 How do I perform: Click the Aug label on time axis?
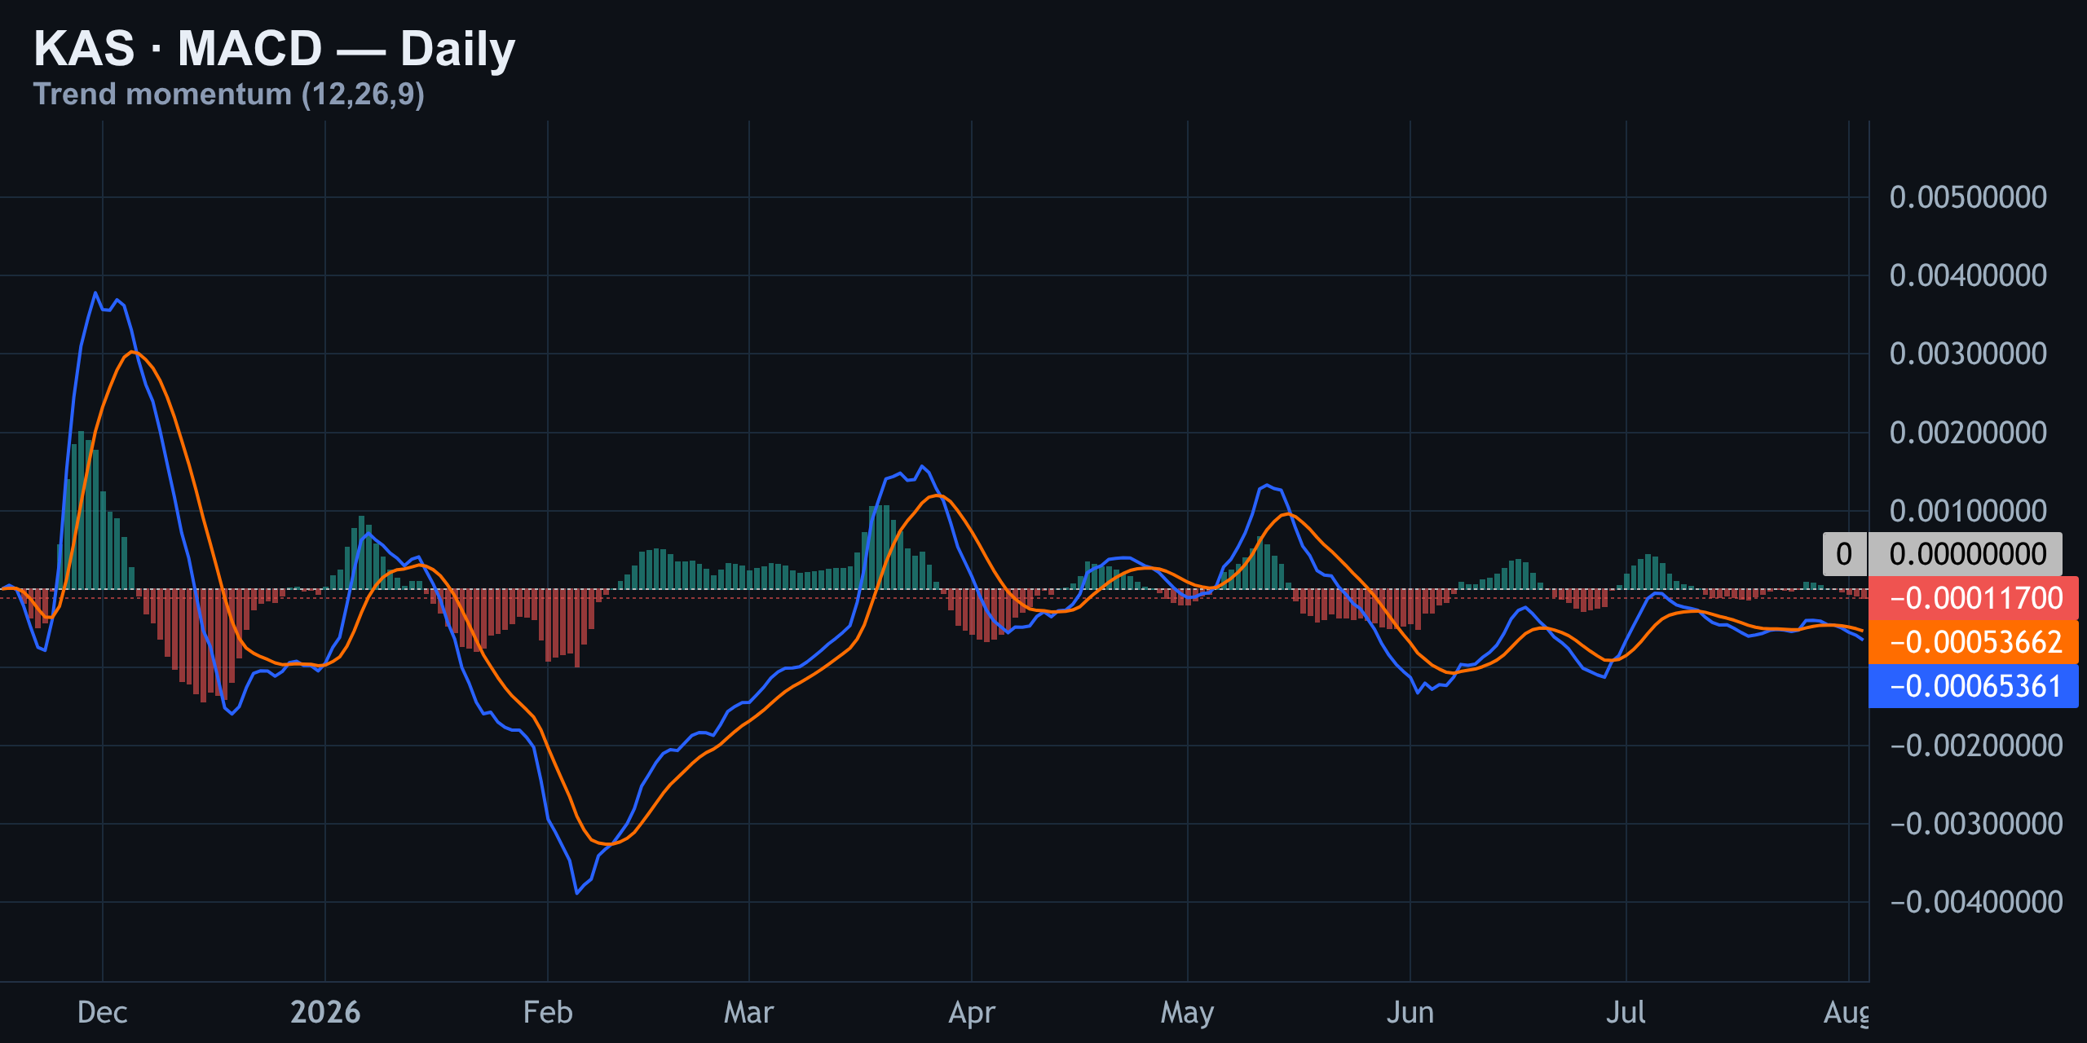pyautogui.click(x=1847, y=1013)
